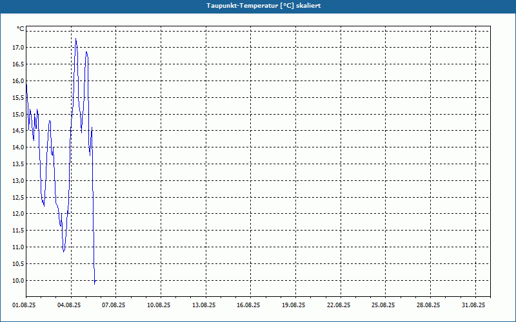Click the 13,5 y-axis label

(x=18, y=164)
